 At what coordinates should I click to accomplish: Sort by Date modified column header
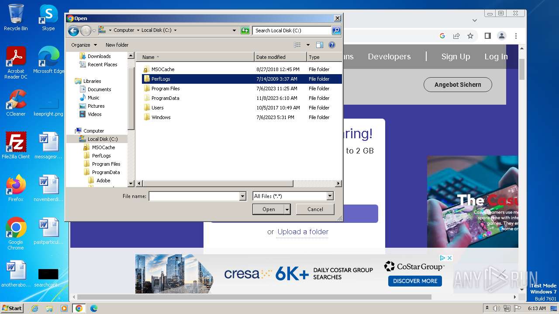click(280, 57)
